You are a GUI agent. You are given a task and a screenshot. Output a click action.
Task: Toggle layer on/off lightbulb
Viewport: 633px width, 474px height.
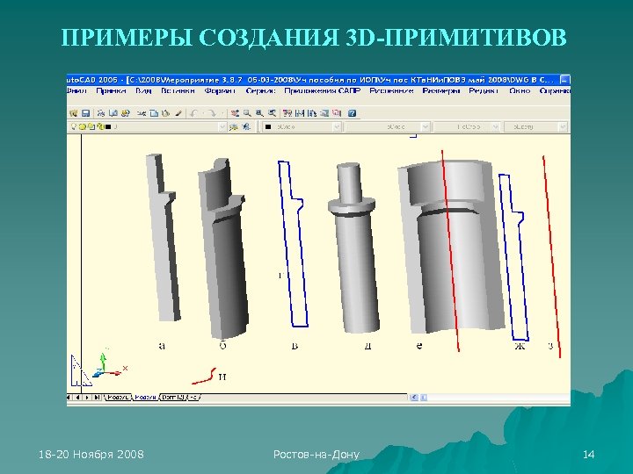74,126
